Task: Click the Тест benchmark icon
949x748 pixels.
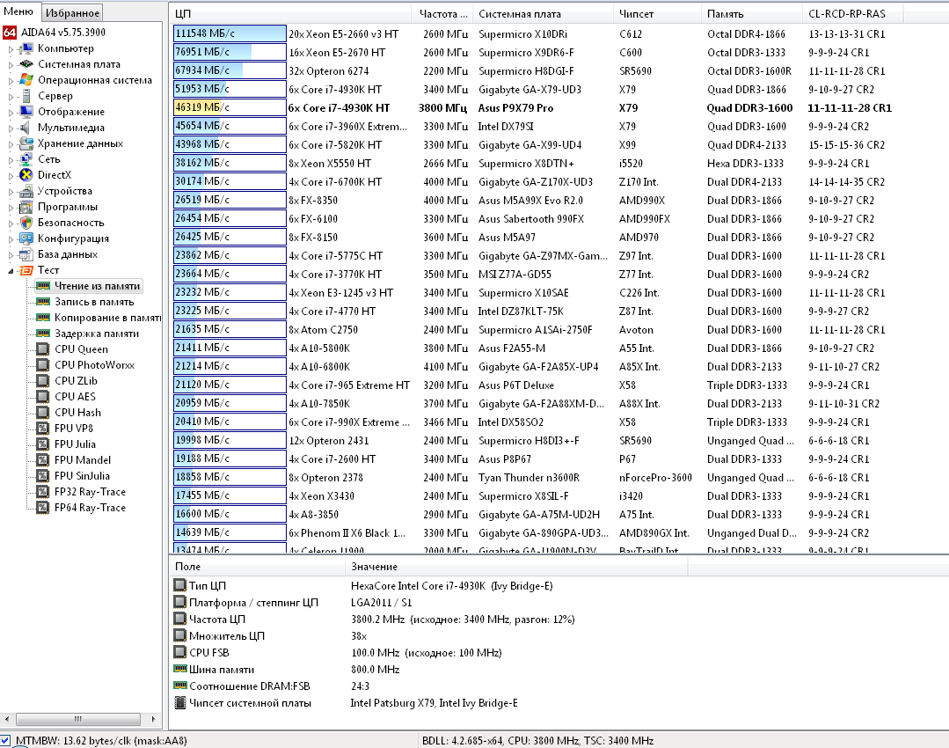Action: pos(26,270)
